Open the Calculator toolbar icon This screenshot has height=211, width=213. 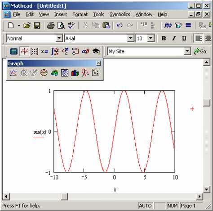point(13,51)
